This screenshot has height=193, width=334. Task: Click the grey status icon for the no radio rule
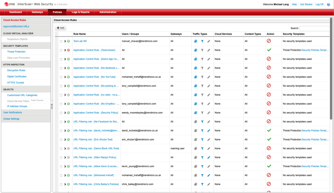[x=68, y=95]
